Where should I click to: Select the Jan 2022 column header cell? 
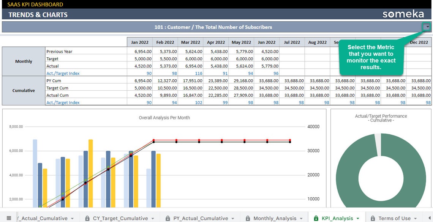coord(139,42)
